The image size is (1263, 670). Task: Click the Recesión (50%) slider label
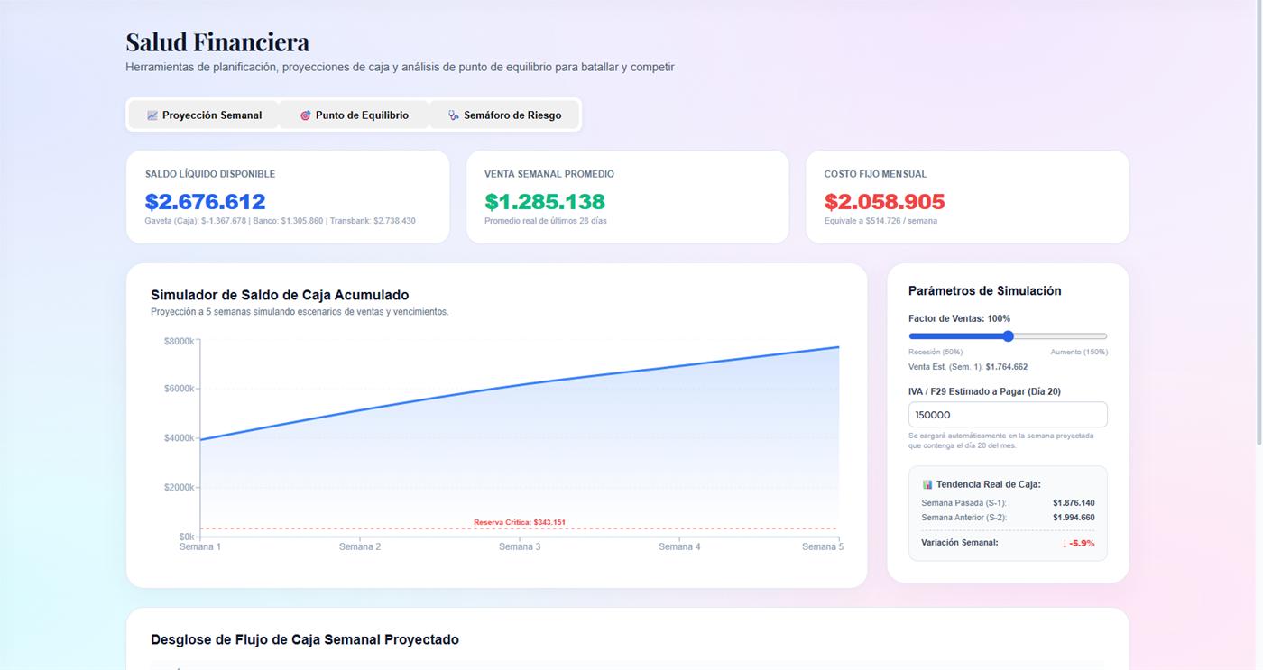point(936,352)
